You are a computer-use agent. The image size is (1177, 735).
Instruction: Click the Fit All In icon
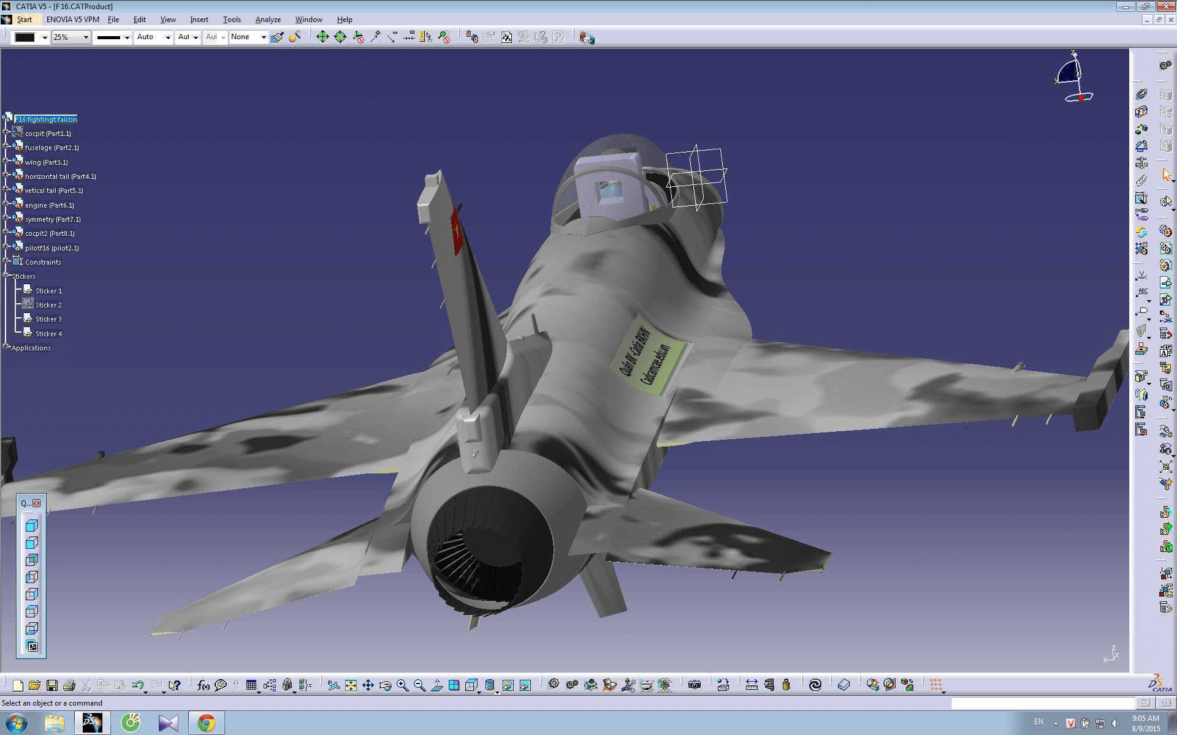pos(351,685)
